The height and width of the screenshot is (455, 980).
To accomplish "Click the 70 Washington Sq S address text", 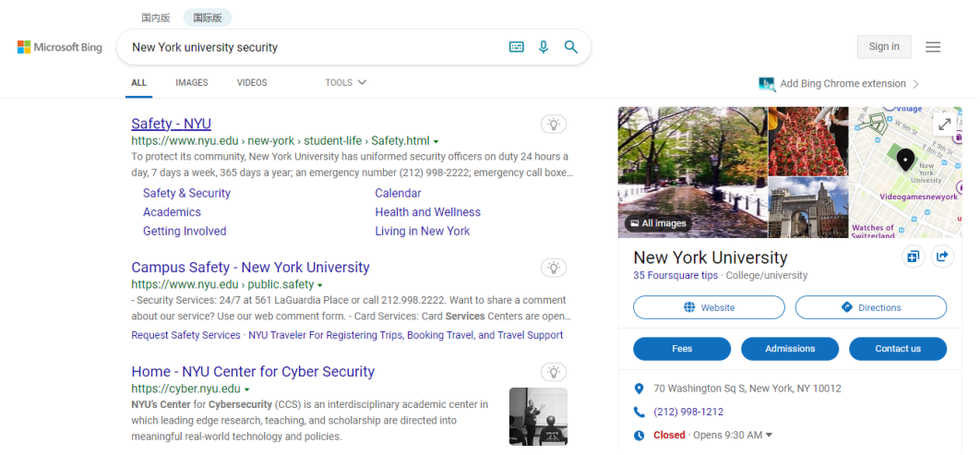I will [747, 389].
